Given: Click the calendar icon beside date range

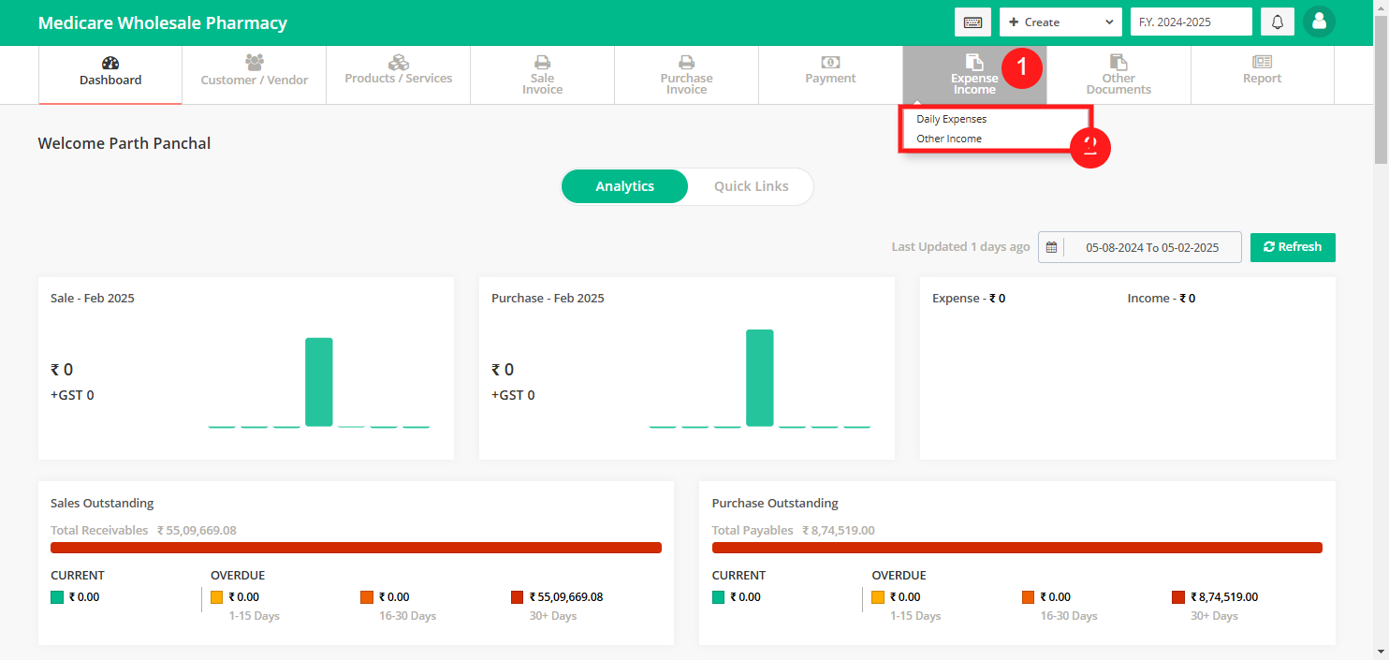Looking at the screenshot, I should pyautogui.click(x=1051, y=247).
